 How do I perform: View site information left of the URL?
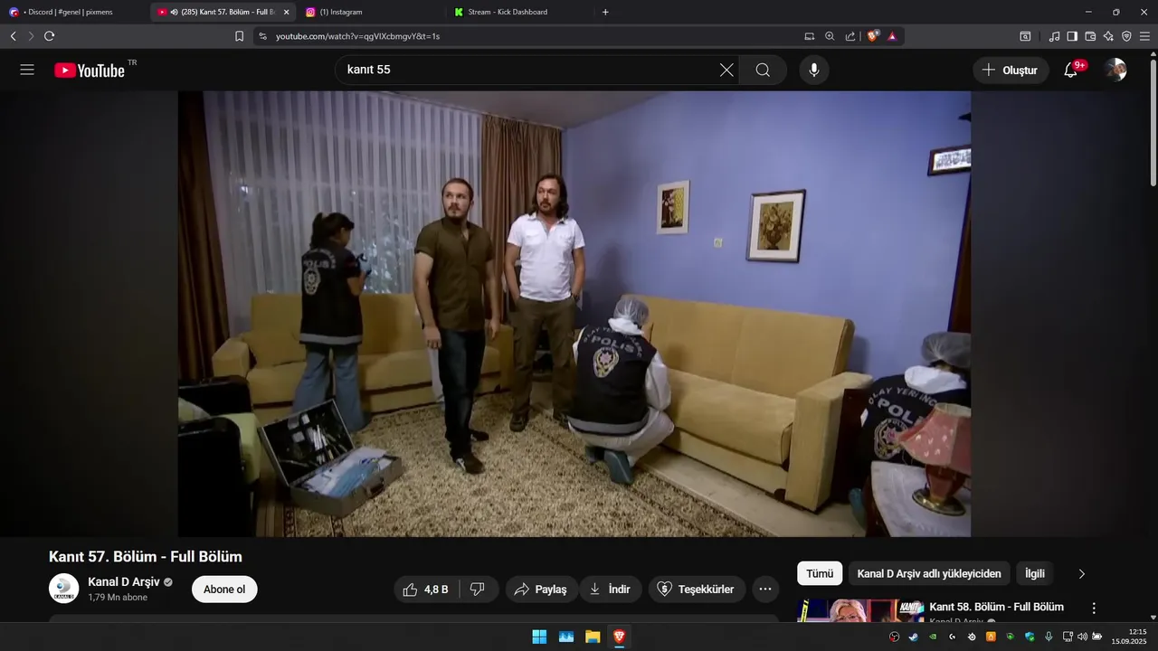click(263, 36)
